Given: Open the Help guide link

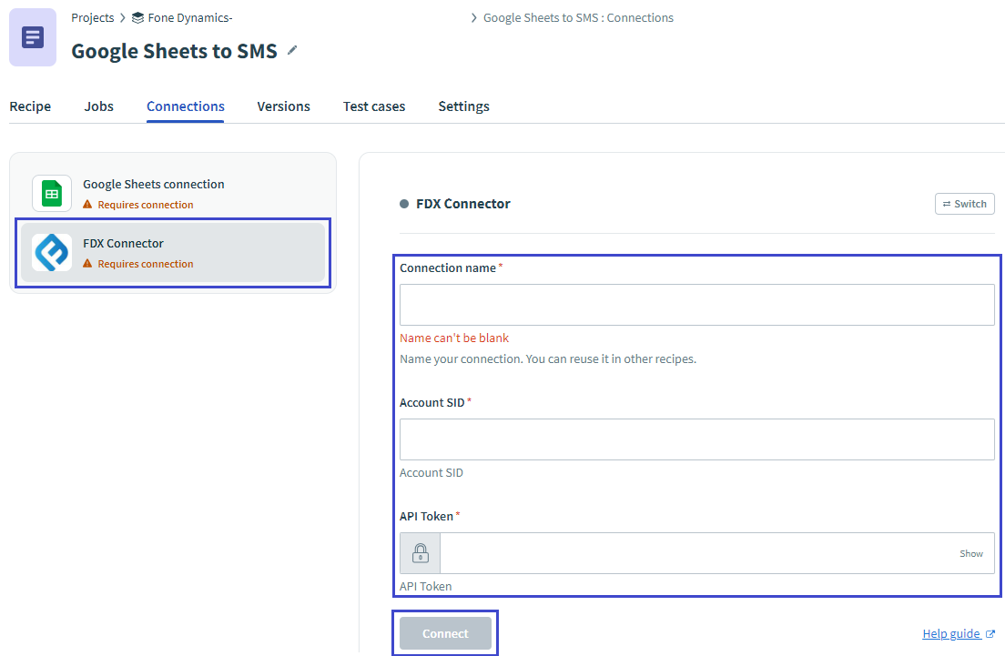Looking at the screenshot, I should click(951, 633).
